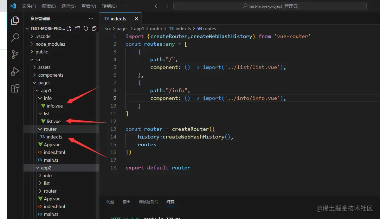Close the index.ts editor tab
The image size is (380, 219).
(136, 19)
